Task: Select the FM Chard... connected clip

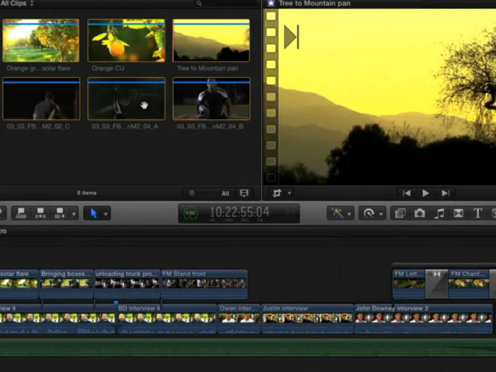Action: pyautogui.click(x=469, y=284)
